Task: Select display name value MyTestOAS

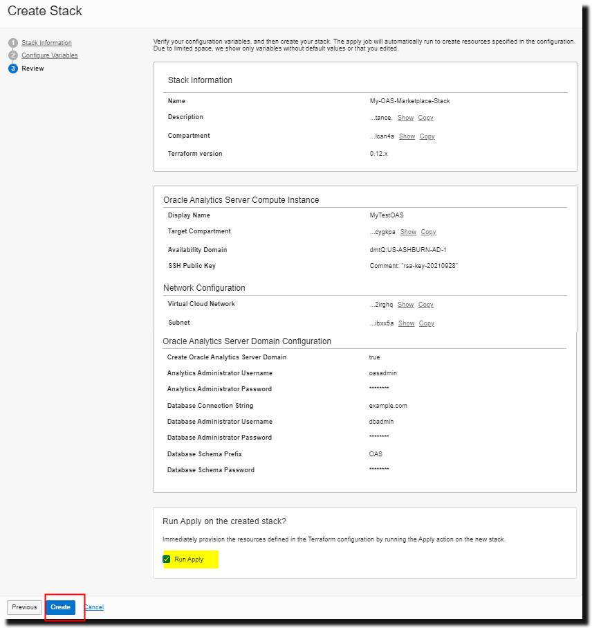Action: (x=387, y=215)
